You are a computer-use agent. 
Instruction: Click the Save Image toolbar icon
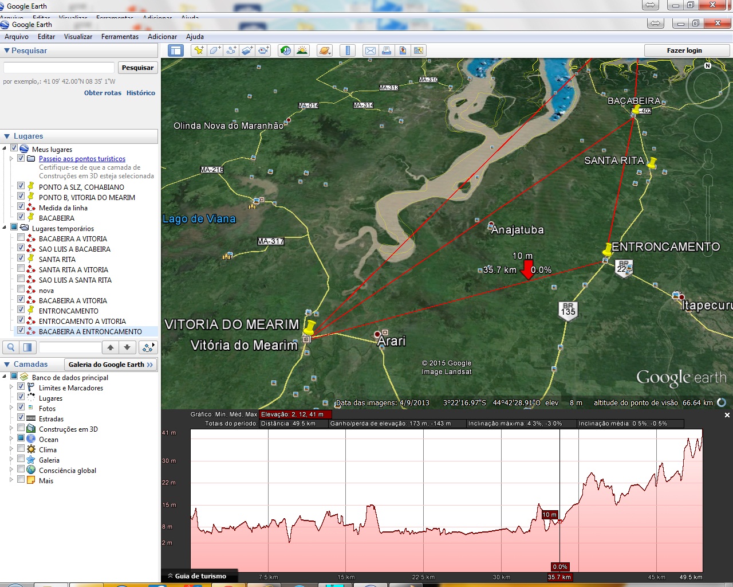pos(403,50)
